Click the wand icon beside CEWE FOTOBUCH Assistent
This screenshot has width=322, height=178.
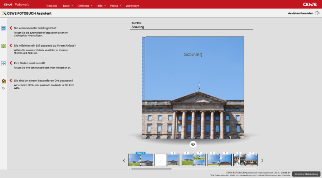[x=4, y=13]
